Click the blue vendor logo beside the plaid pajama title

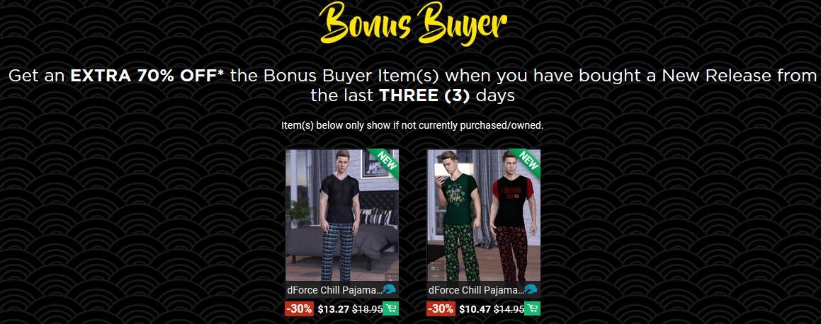389,289
